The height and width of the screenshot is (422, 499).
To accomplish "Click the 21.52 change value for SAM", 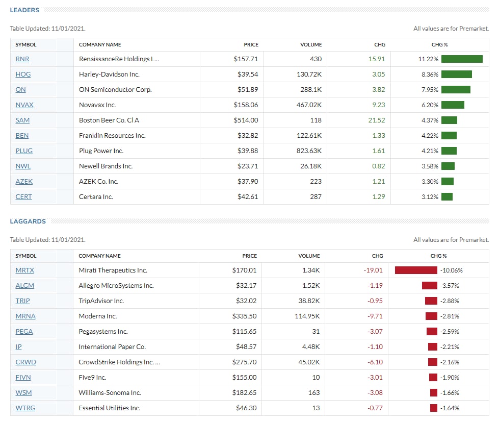I will [377, 120].
